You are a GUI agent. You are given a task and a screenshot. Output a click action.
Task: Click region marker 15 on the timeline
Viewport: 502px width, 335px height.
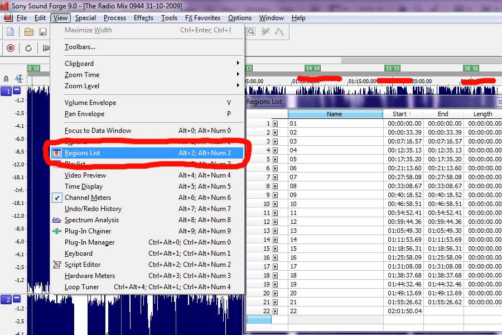coord(392,68)
